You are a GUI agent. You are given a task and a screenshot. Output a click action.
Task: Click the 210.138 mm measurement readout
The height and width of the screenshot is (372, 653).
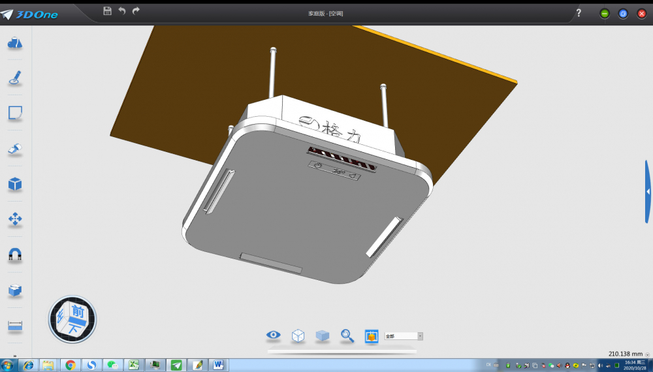click(625, 354)
